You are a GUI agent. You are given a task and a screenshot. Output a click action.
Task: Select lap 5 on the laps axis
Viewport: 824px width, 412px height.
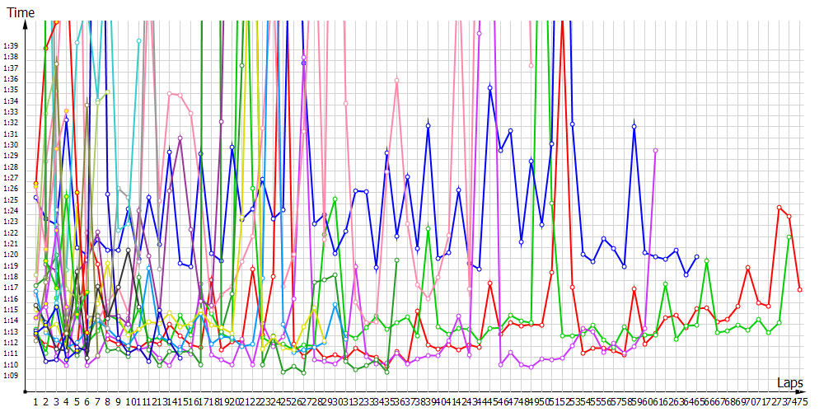(77, 402)
